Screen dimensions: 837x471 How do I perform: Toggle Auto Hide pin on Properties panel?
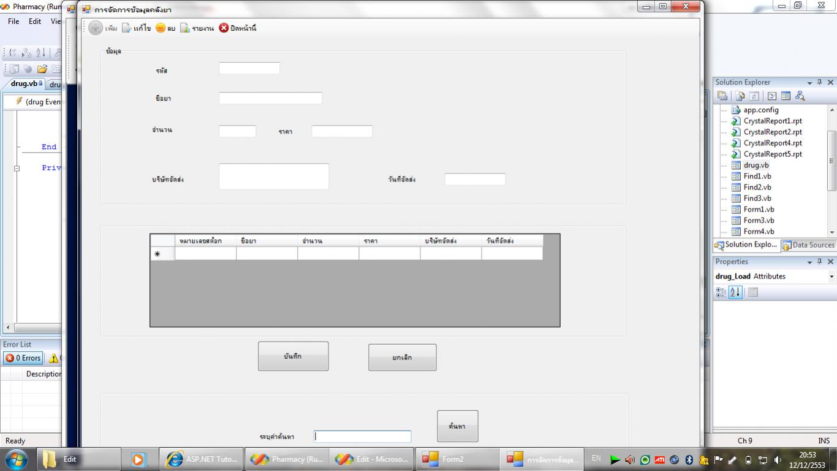click(820, 262)
